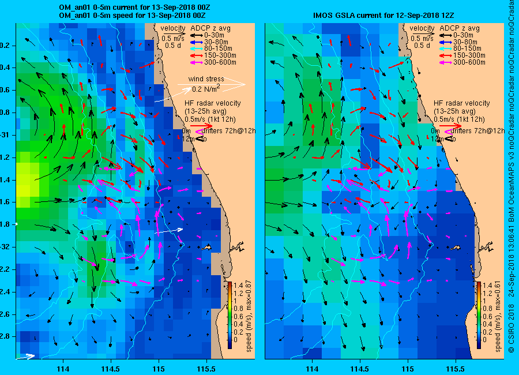Click the magenta 300-600m legend arrow in IMOS GSLA panel

pyautogui.click(x=446, y=62)
